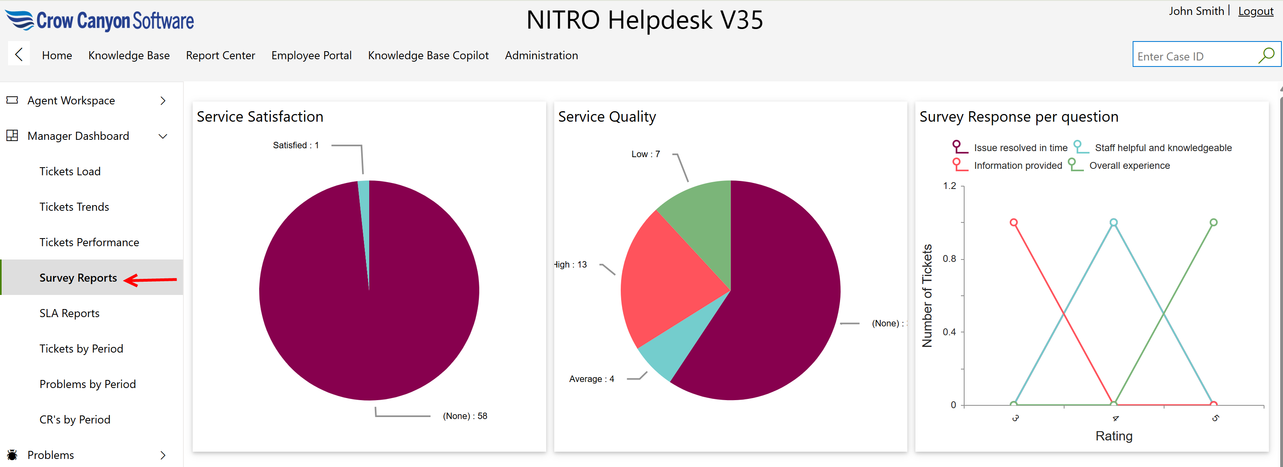
Task: Click the Problems bug icon
Action: (12, 455)
